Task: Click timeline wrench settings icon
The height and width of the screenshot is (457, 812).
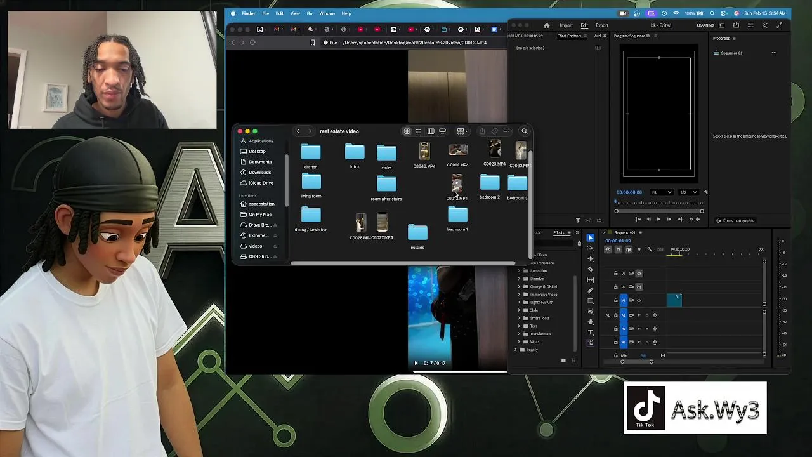Action: coord(650,249)
